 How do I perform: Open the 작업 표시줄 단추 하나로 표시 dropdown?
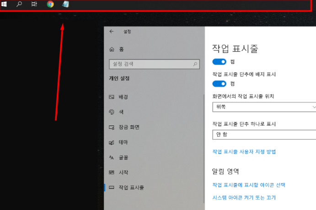[x=264, y=135]
